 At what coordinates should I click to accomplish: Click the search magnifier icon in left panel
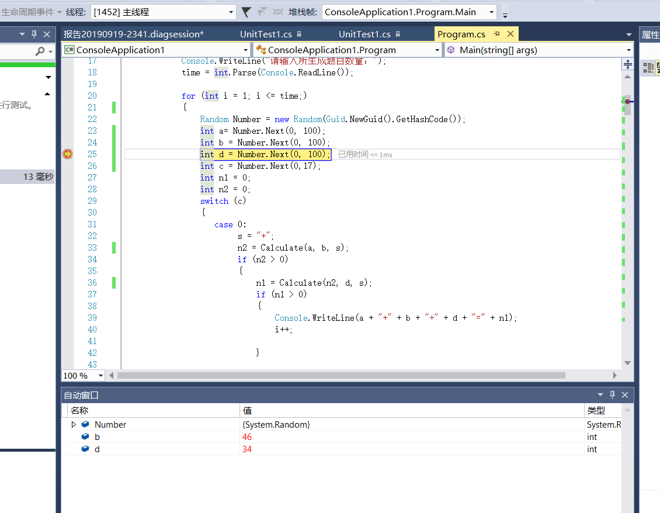[40, 51]
